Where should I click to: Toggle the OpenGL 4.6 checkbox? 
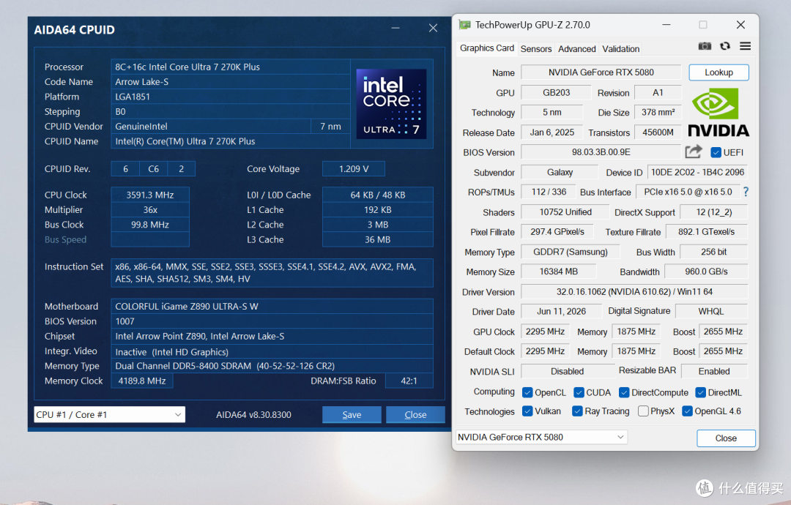pyautogui.click(x=687, y=411)
